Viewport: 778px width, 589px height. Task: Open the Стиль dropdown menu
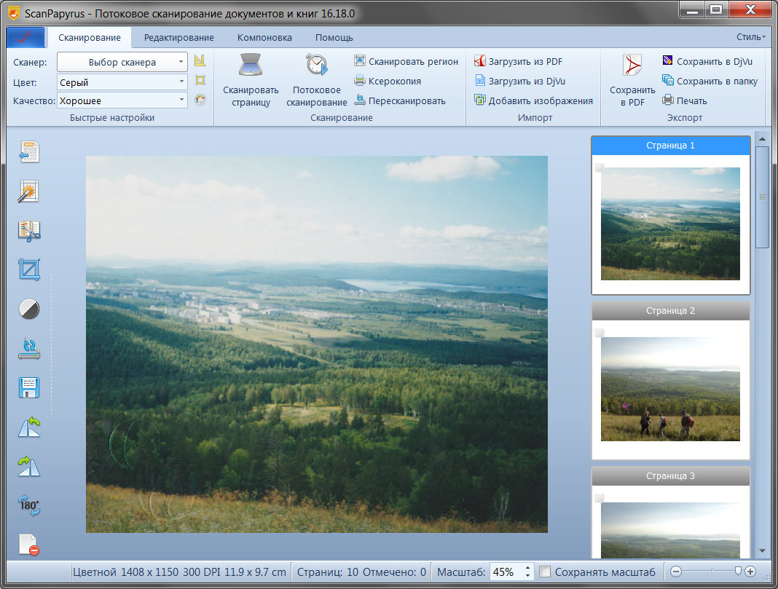coord(751,36)
